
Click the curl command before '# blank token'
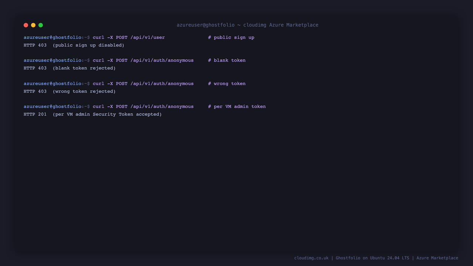point(143,60)
